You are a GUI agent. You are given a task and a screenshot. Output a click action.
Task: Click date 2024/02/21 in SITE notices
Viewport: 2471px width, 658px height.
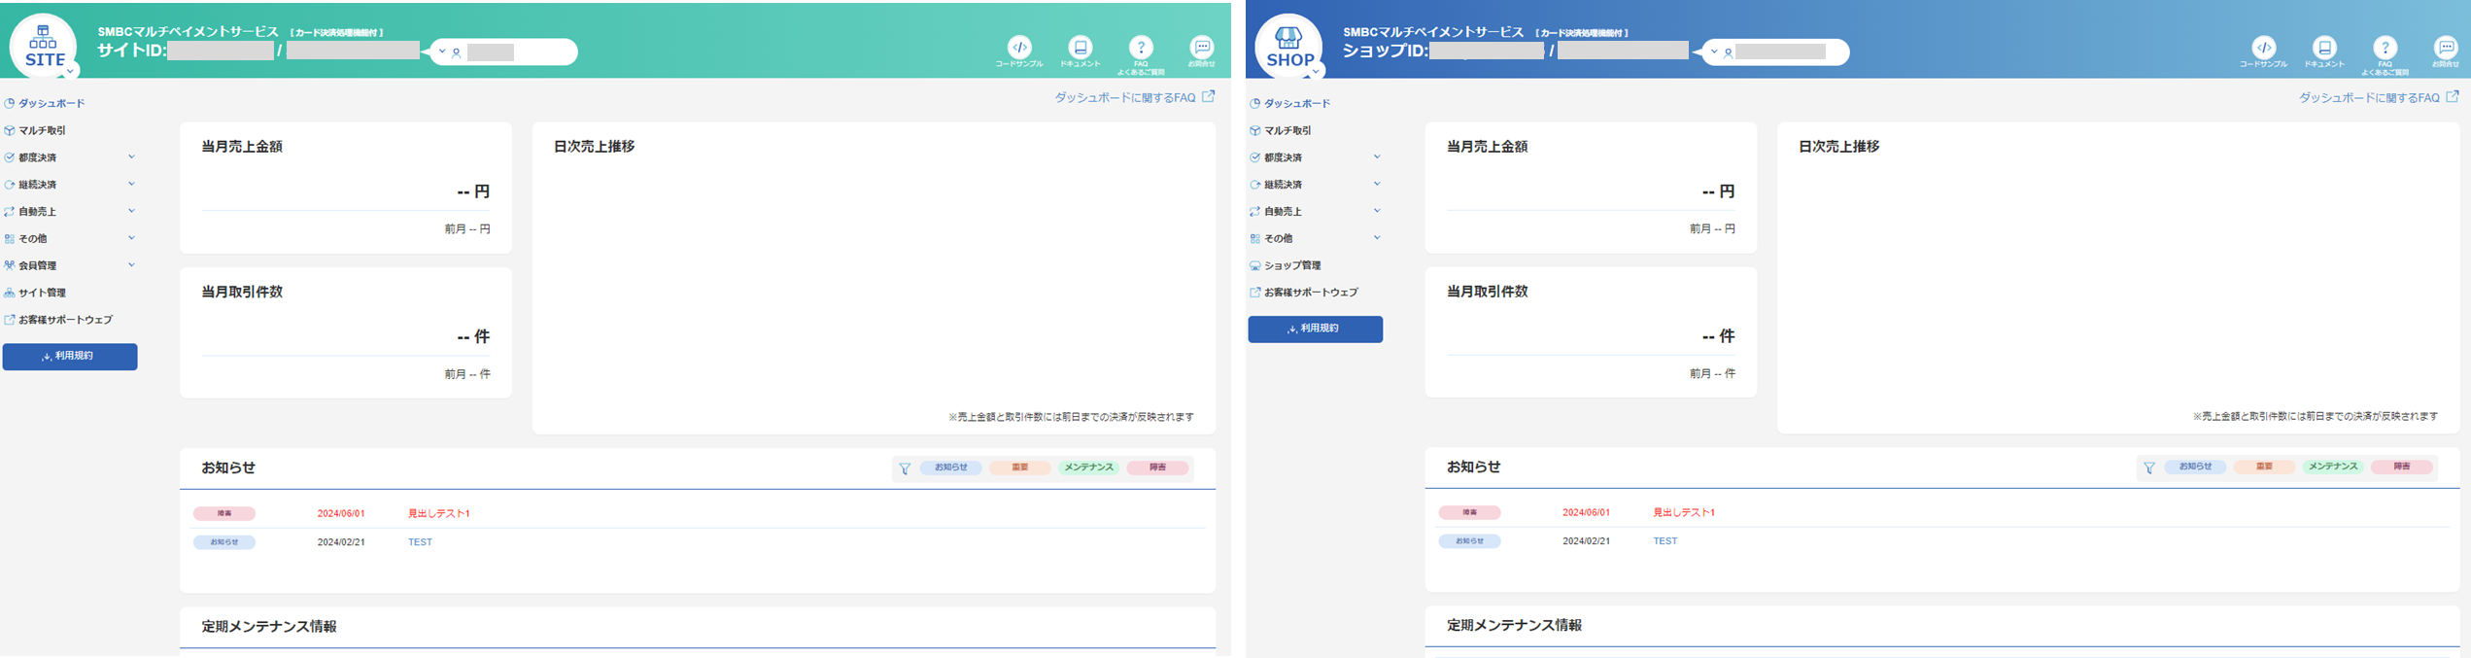pyautogui.click(x=341, y=542)
